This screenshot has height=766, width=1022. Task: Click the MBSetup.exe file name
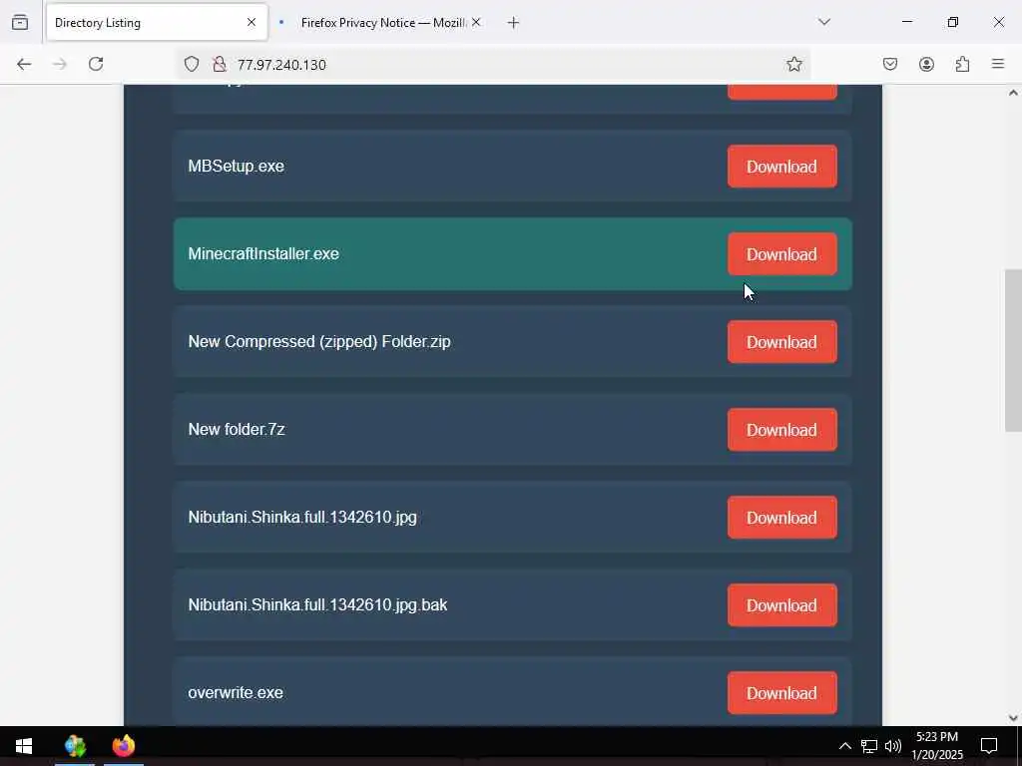tap(236, 167)
